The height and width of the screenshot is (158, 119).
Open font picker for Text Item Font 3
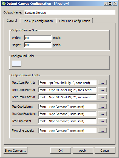pos(102,97)
